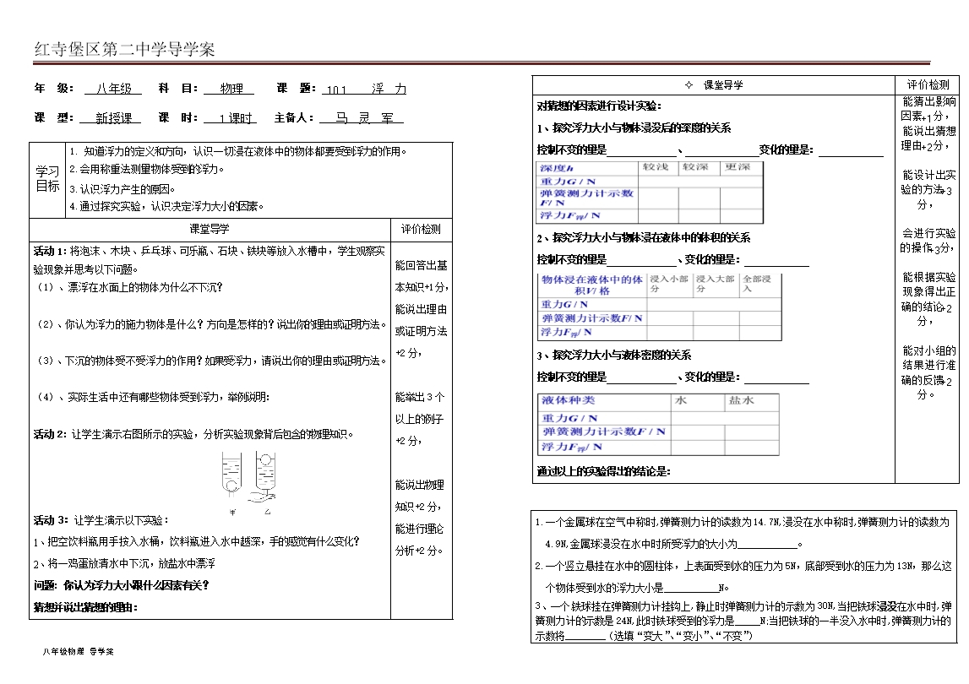Click the 活动 2 heading text
The height and width of the screenshot is (684, 969).
(50, 434)
